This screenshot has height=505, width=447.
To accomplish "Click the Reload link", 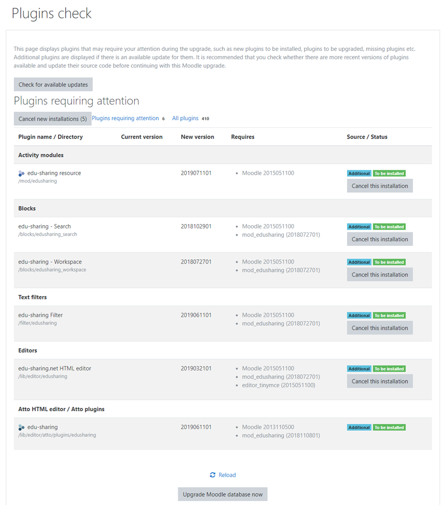I will pyautogui.click(x=227, y=475).
